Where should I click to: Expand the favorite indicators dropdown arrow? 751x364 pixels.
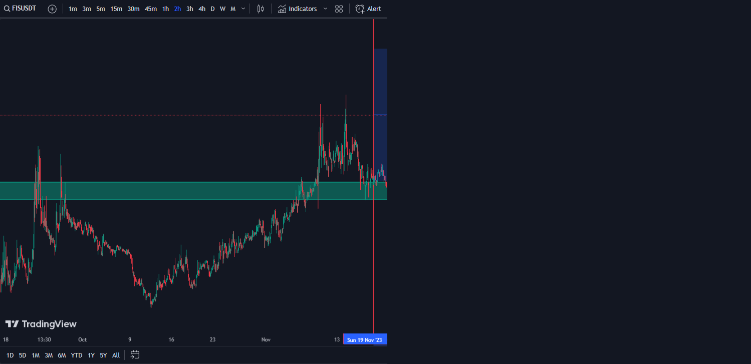click(325, 9)
